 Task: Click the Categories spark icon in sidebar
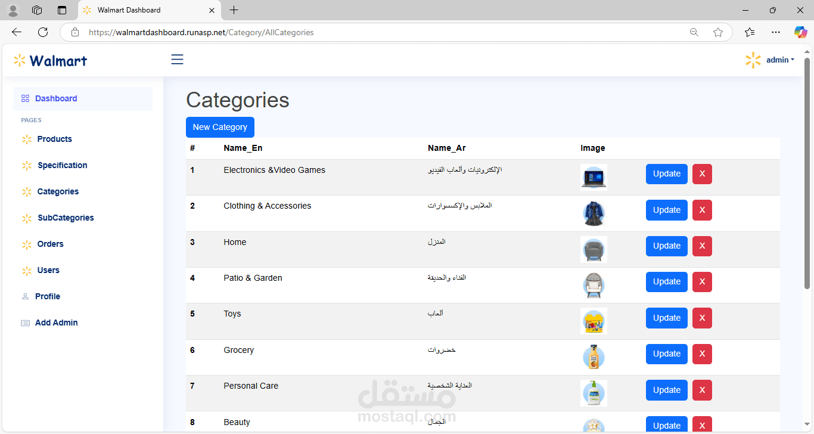pos(26,192)
